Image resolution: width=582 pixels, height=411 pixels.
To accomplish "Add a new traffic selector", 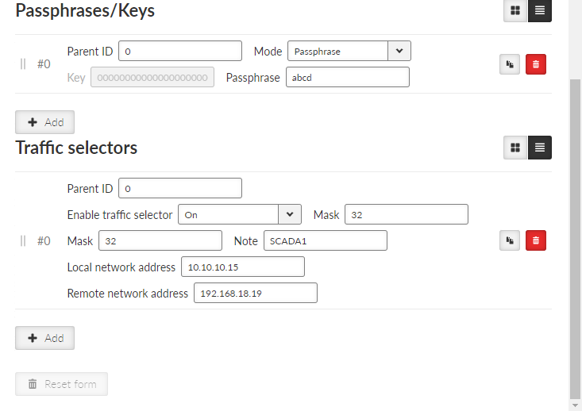I will [x=45, y=338].
